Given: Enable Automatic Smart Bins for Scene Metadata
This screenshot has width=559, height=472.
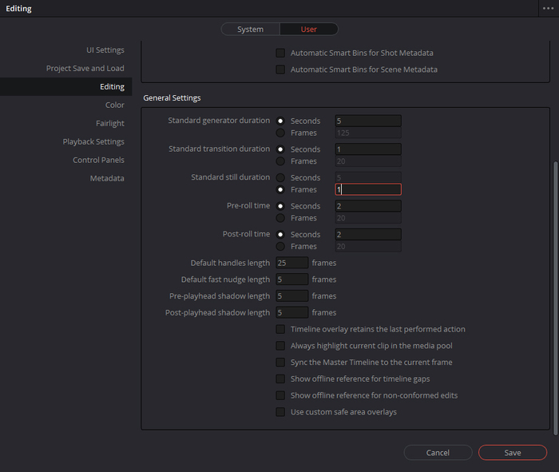Looking at the screenshot, I should click(280, 69).
